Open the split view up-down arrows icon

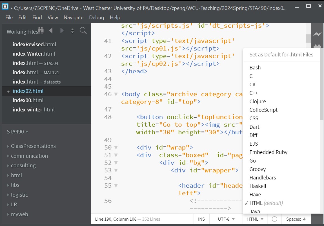coord(72,31)
